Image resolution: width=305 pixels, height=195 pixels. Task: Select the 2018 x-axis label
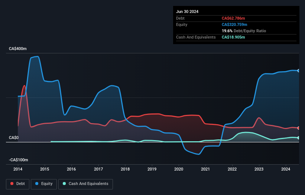tap(125, 169)
